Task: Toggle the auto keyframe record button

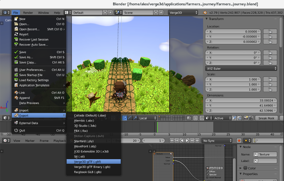Action: [x=239, y=141]
